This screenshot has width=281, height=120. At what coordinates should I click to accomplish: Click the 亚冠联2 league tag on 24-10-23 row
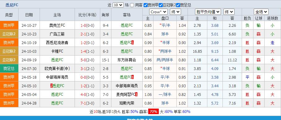pyautogui.click(x=9, y=34)
